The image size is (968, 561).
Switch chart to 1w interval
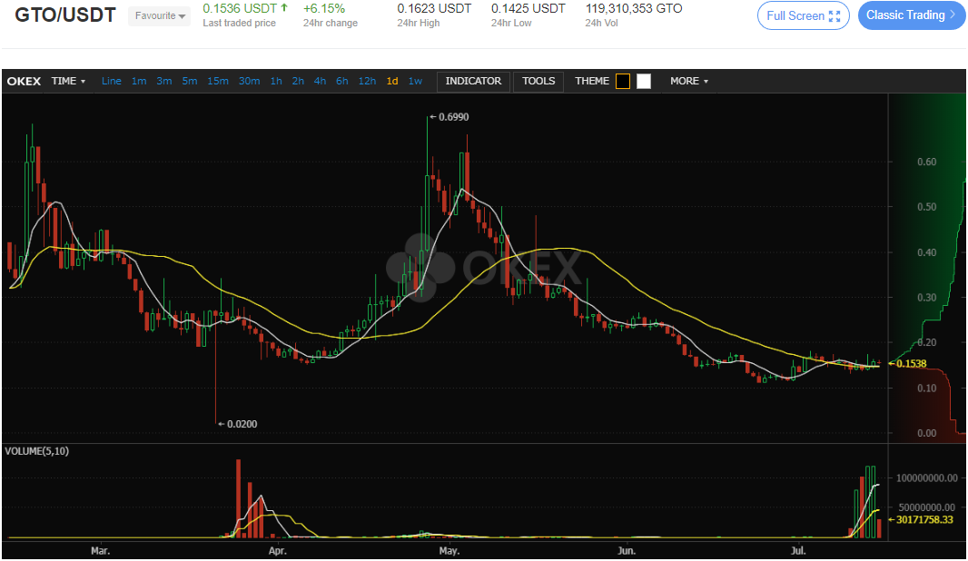(415, 81)
